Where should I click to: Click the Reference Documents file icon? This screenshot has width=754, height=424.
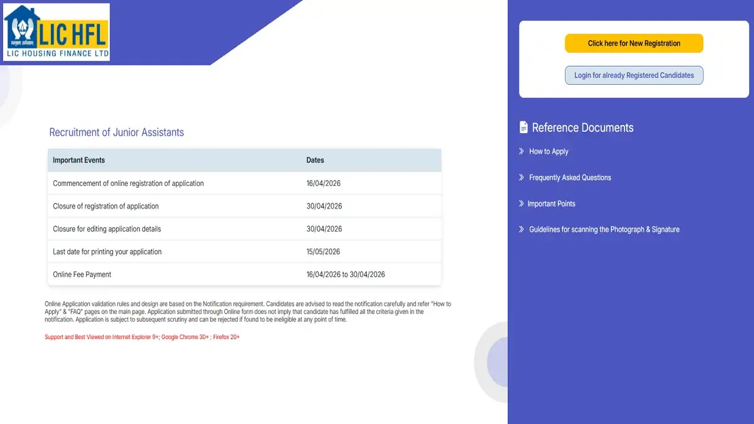523,128
